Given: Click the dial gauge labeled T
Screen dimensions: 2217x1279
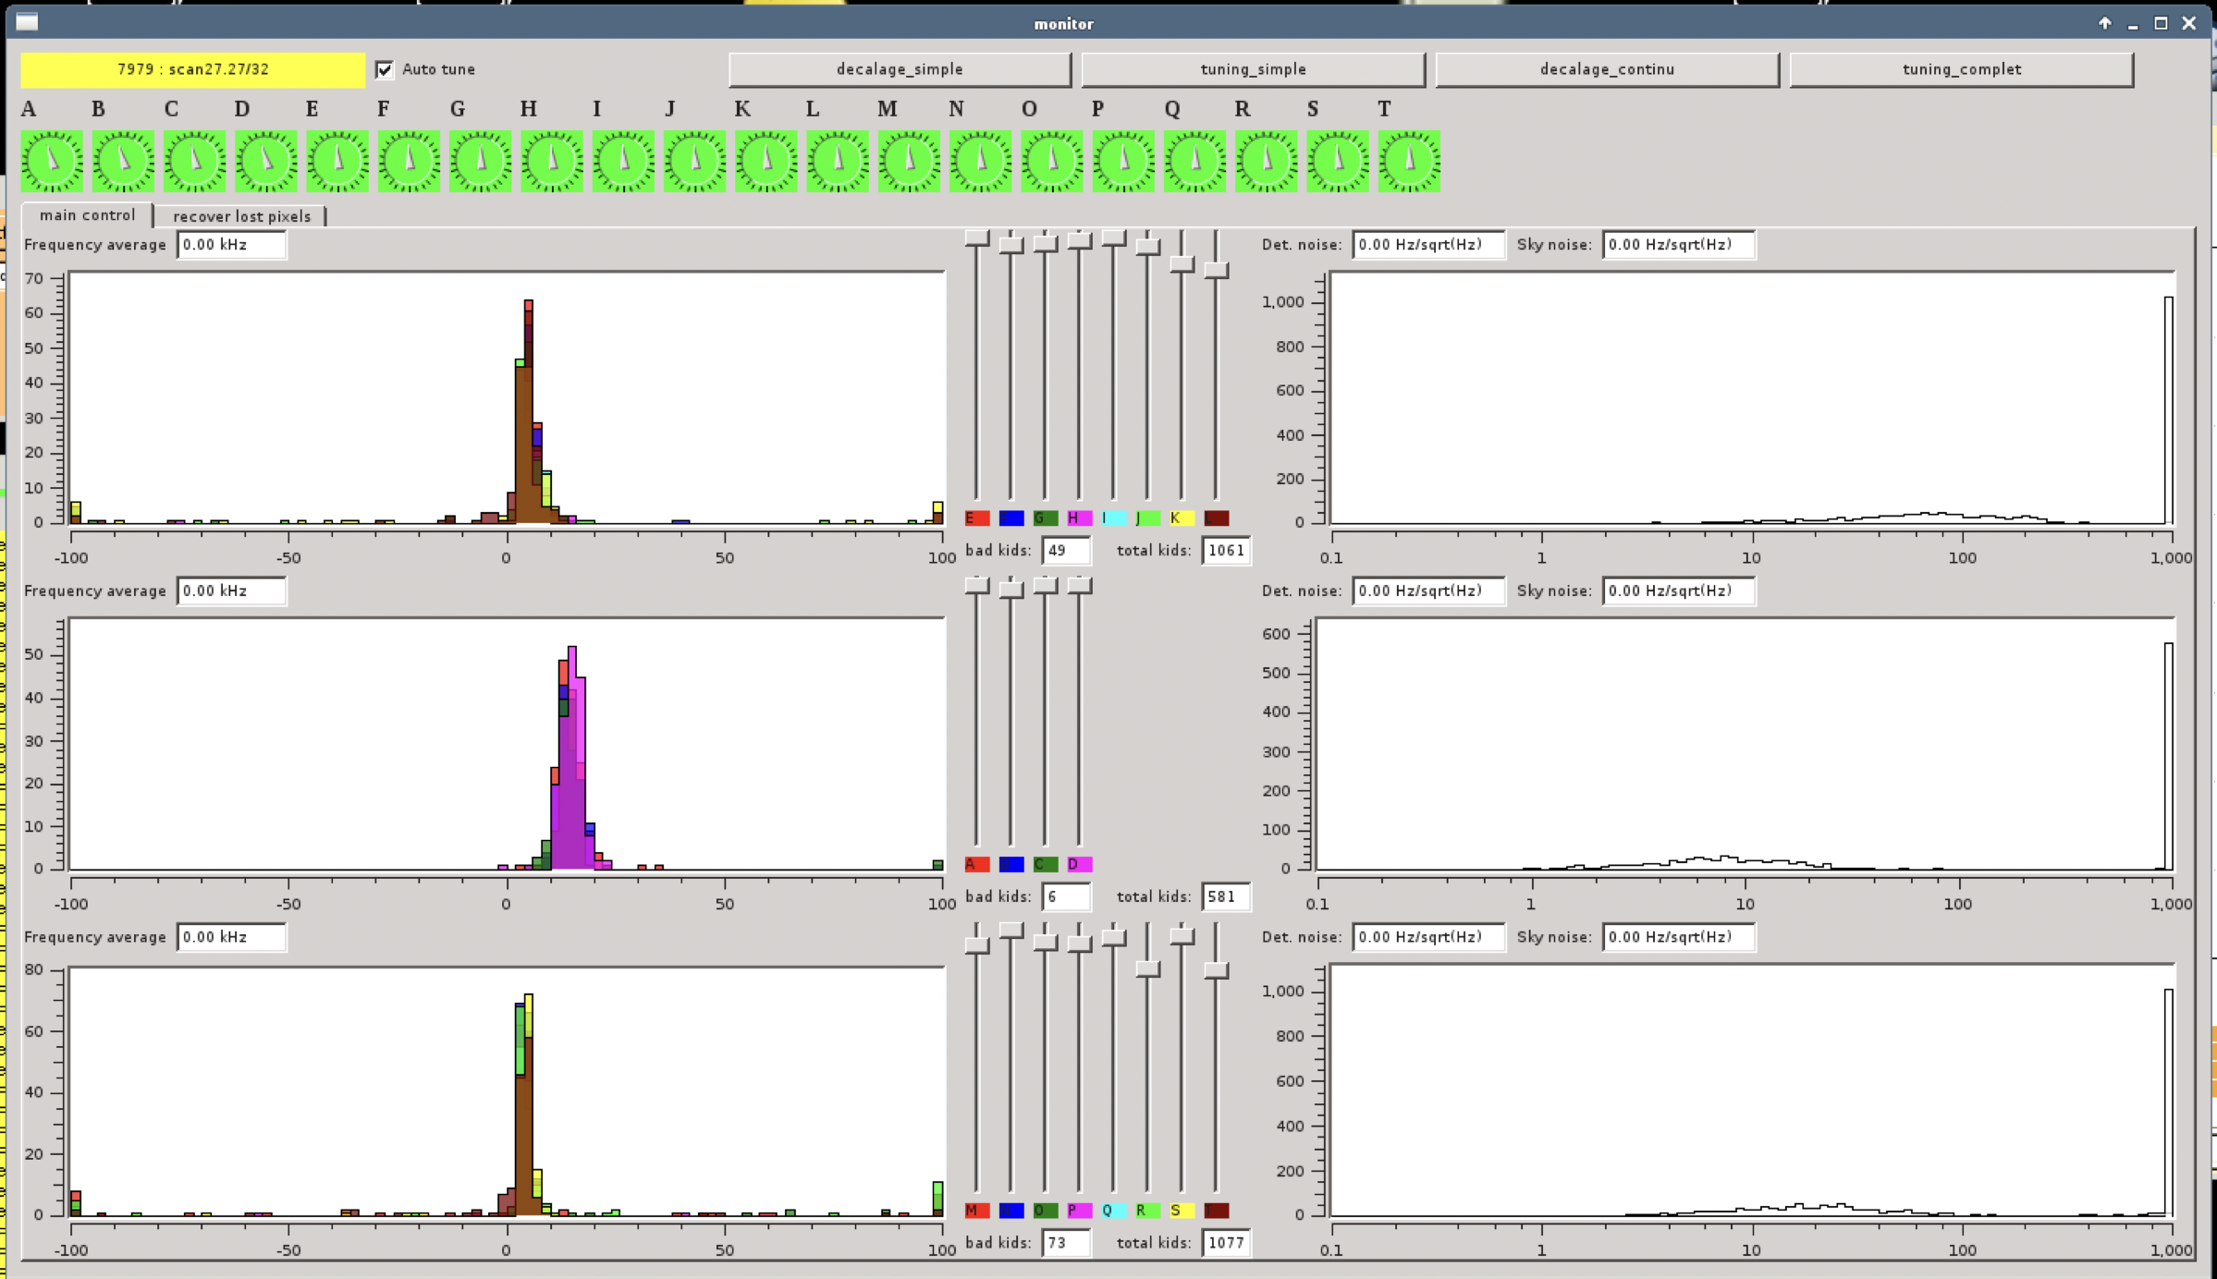Looking at the screenshot, I should (1408, 161).
